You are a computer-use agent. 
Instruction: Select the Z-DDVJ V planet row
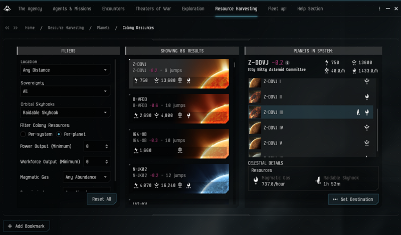click(x=311, y=143)
